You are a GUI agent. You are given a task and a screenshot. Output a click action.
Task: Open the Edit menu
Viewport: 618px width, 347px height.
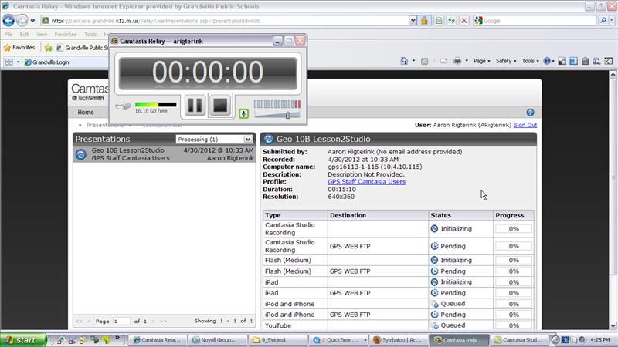click(25, 35)
